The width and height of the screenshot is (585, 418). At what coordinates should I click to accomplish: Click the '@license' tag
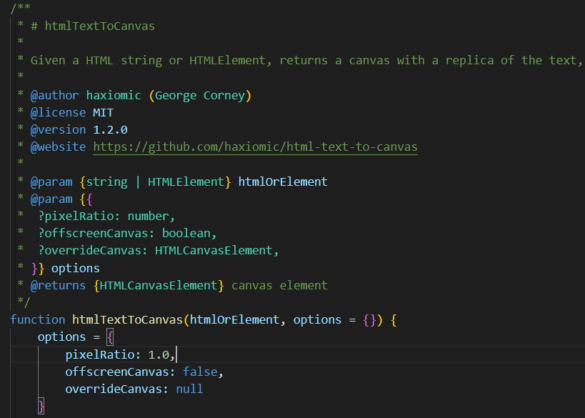(58, 113)
